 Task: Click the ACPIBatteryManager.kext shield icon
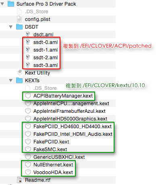point(28,96)
